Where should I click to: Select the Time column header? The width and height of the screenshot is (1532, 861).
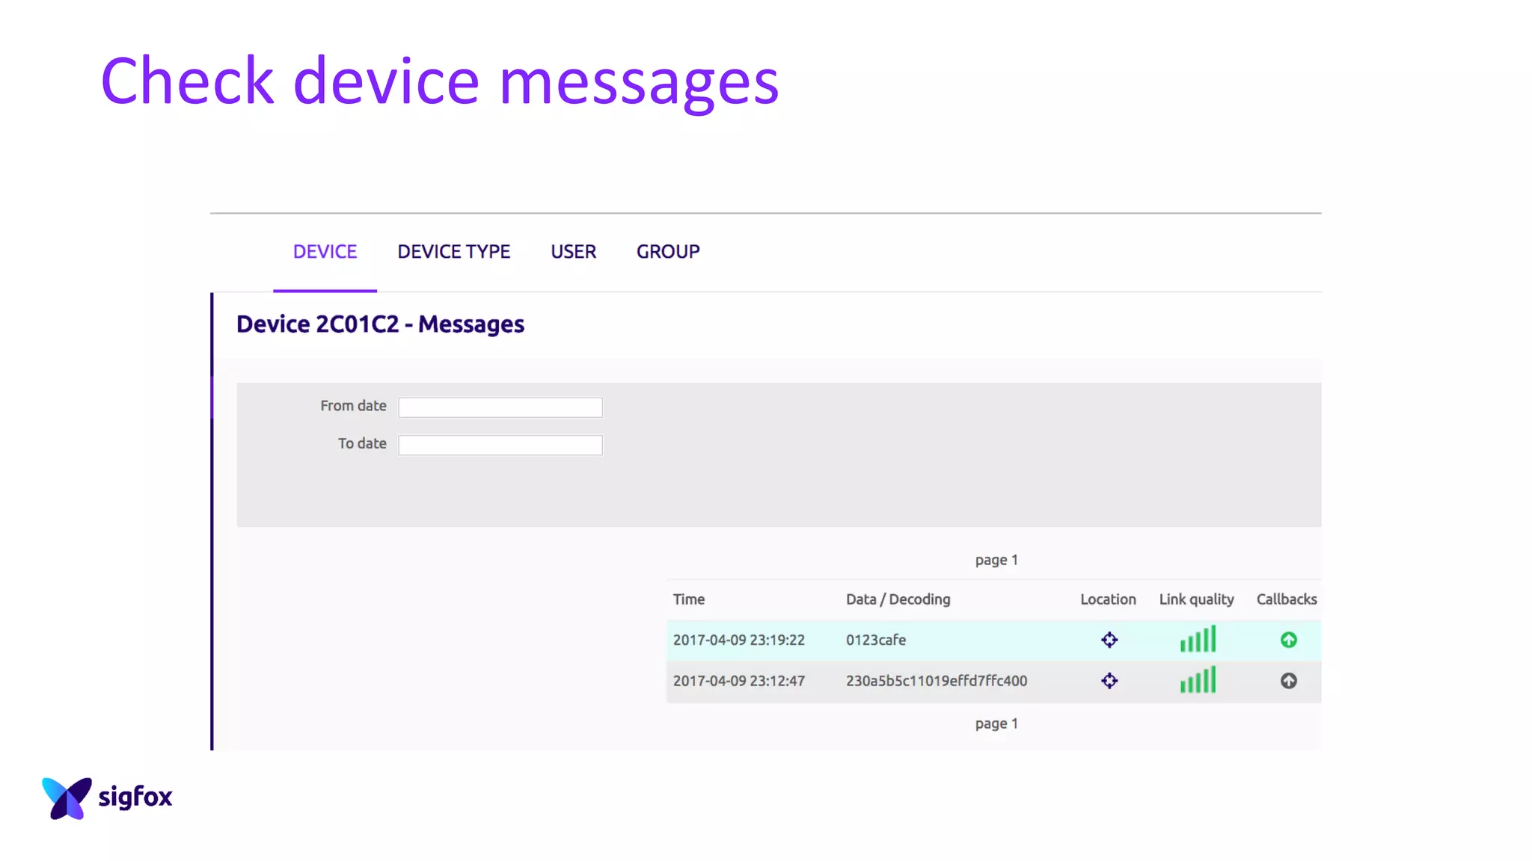click(688, 599)
